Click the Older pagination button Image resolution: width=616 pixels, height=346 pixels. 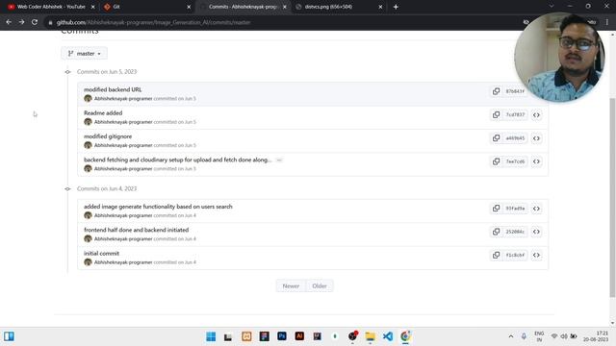(320, 286)
